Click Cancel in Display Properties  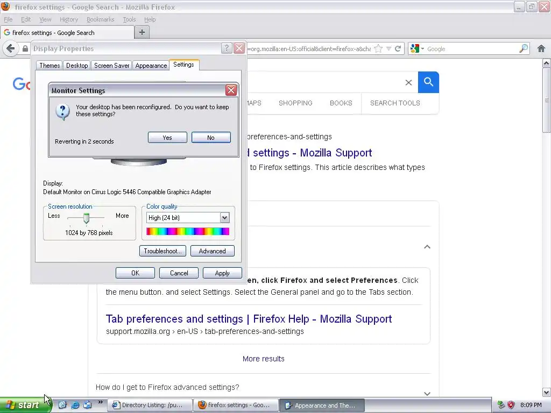179,273
